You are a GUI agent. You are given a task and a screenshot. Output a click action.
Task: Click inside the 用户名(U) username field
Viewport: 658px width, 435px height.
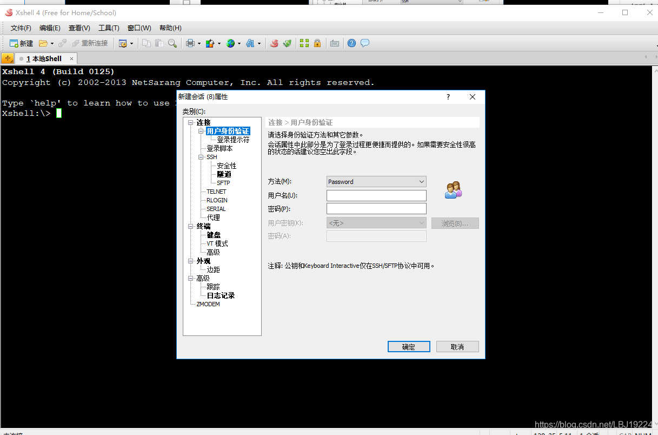376,195
